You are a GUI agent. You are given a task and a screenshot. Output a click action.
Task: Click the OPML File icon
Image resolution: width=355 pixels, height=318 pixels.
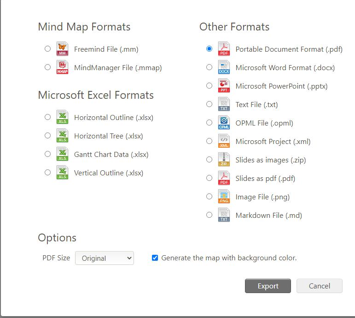(224, 123)
